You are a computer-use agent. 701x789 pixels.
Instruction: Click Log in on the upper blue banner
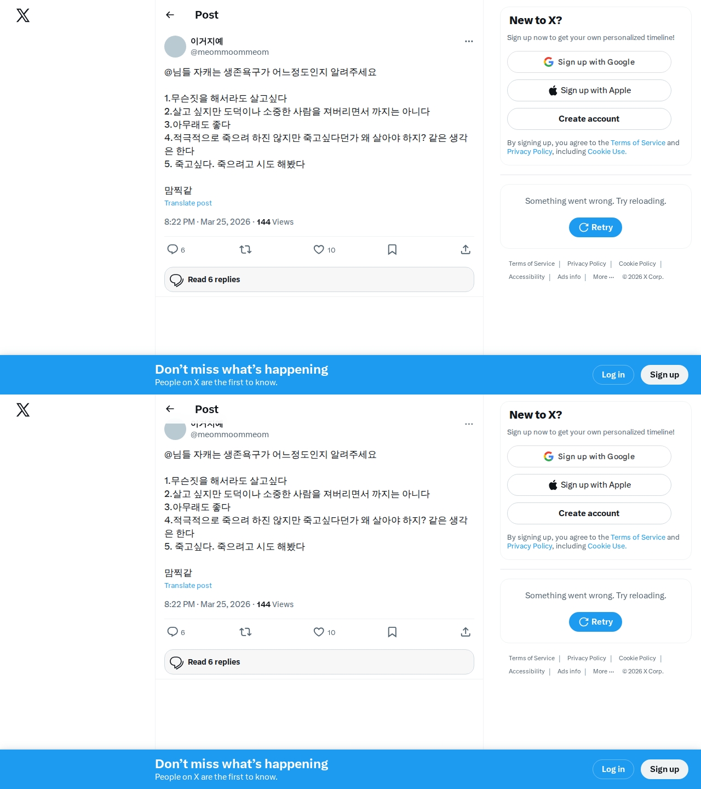click(613, 375)
